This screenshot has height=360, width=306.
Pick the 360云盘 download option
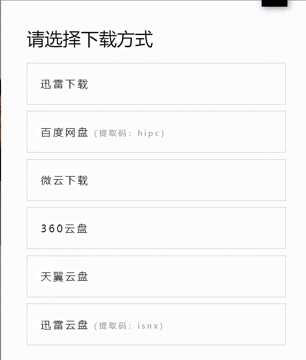point(64,228)
